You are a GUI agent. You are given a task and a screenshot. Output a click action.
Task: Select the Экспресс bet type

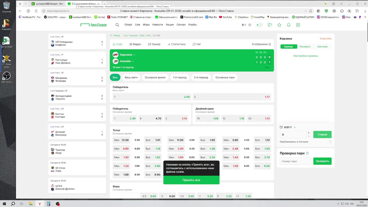(x=305, y=47)
